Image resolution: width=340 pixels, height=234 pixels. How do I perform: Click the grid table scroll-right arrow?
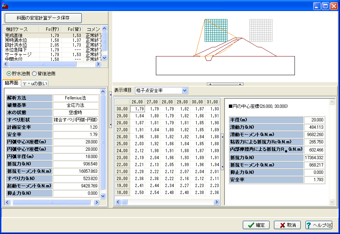[x=216, y=202]
